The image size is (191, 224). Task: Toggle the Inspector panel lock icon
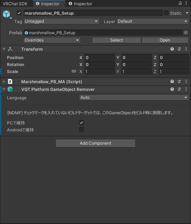(x=180, y=3)
